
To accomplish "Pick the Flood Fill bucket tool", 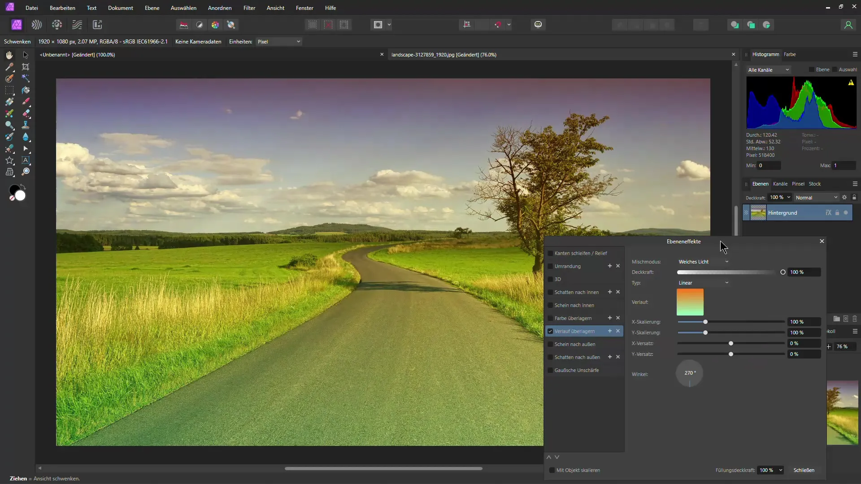I will (26, 90).
